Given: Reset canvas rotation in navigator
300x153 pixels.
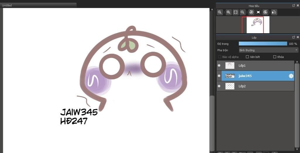Looking at the screenshot, I should tap(258, 12).
